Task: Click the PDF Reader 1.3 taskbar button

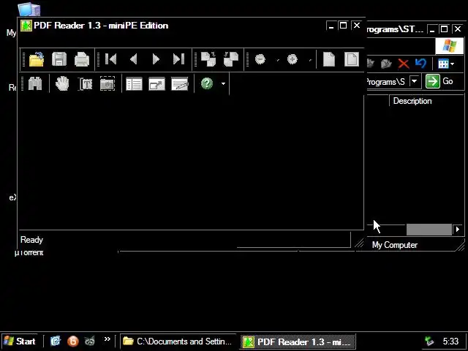Action: coord(298,341)
